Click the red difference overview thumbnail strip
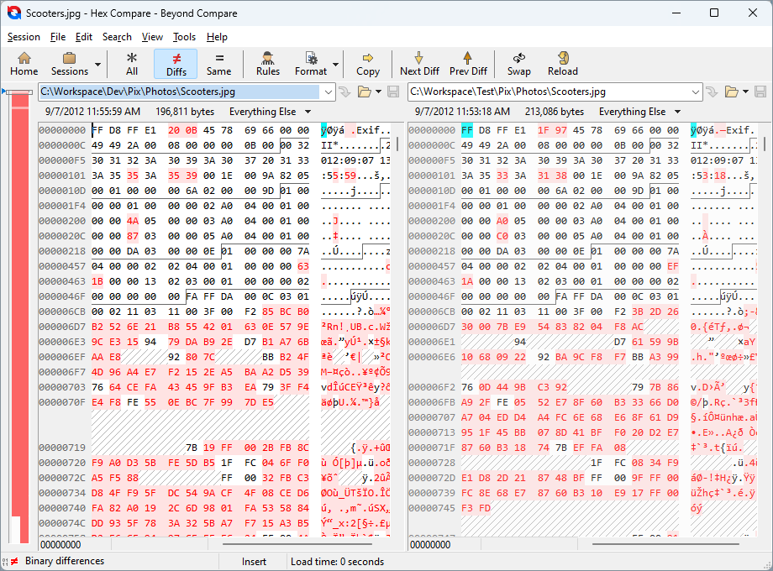This screenshot has height=571, width=773. click(18, 319)
